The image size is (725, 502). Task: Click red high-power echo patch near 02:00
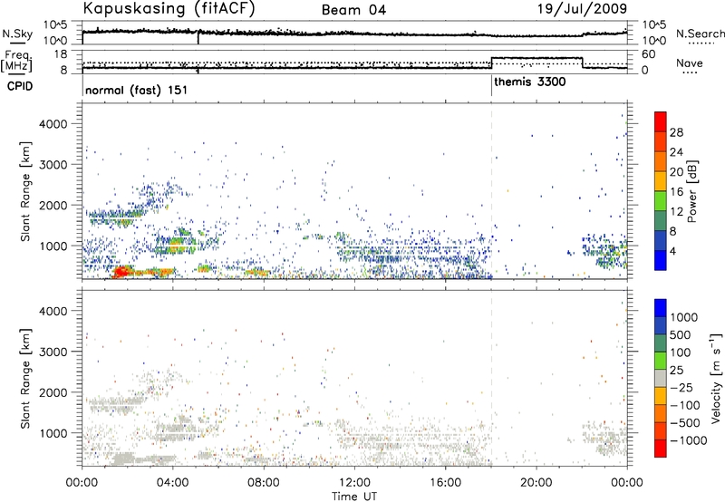click(x=121, y=272)
